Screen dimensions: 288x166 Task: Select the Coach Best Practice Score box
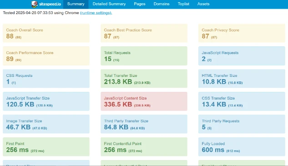144,33
